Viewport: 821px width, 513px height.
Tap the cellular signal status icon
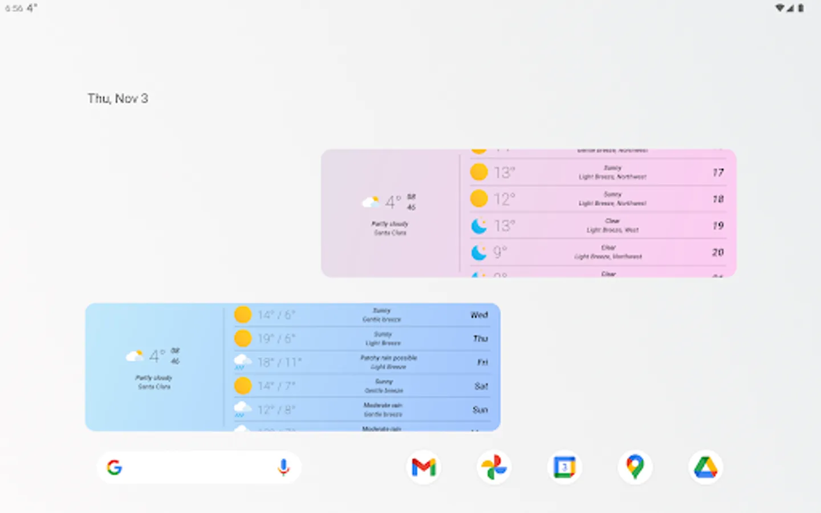[x=790, y=8]
